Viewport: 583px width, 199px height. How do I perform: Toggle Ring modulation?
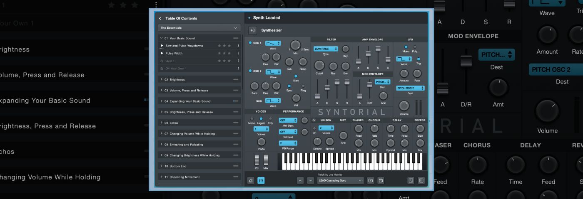coord(303,86)
